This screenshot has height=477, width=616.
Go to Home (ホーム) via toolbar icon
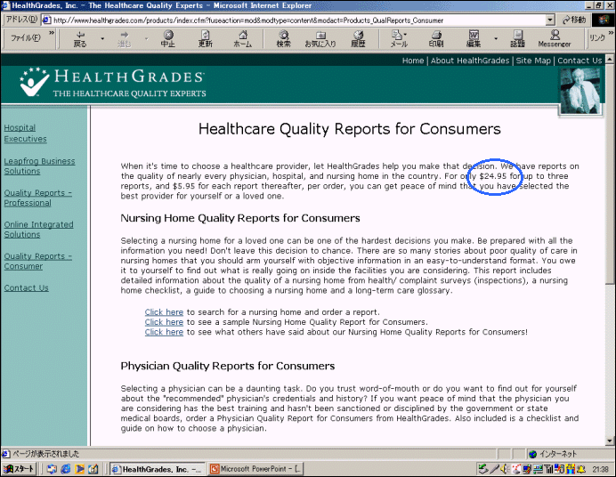(242, 38)
